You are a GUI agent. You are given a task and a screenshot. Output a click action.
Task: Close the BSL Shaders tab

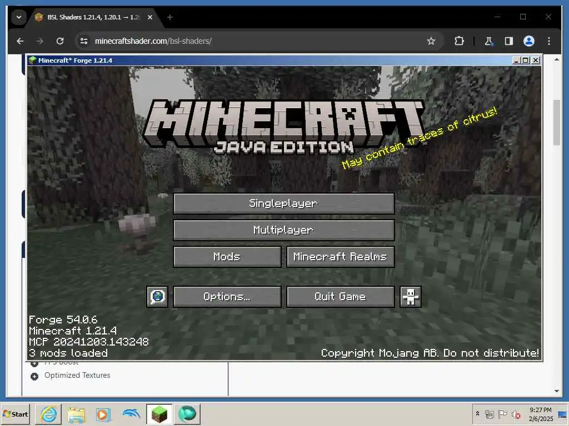(150, 17)
